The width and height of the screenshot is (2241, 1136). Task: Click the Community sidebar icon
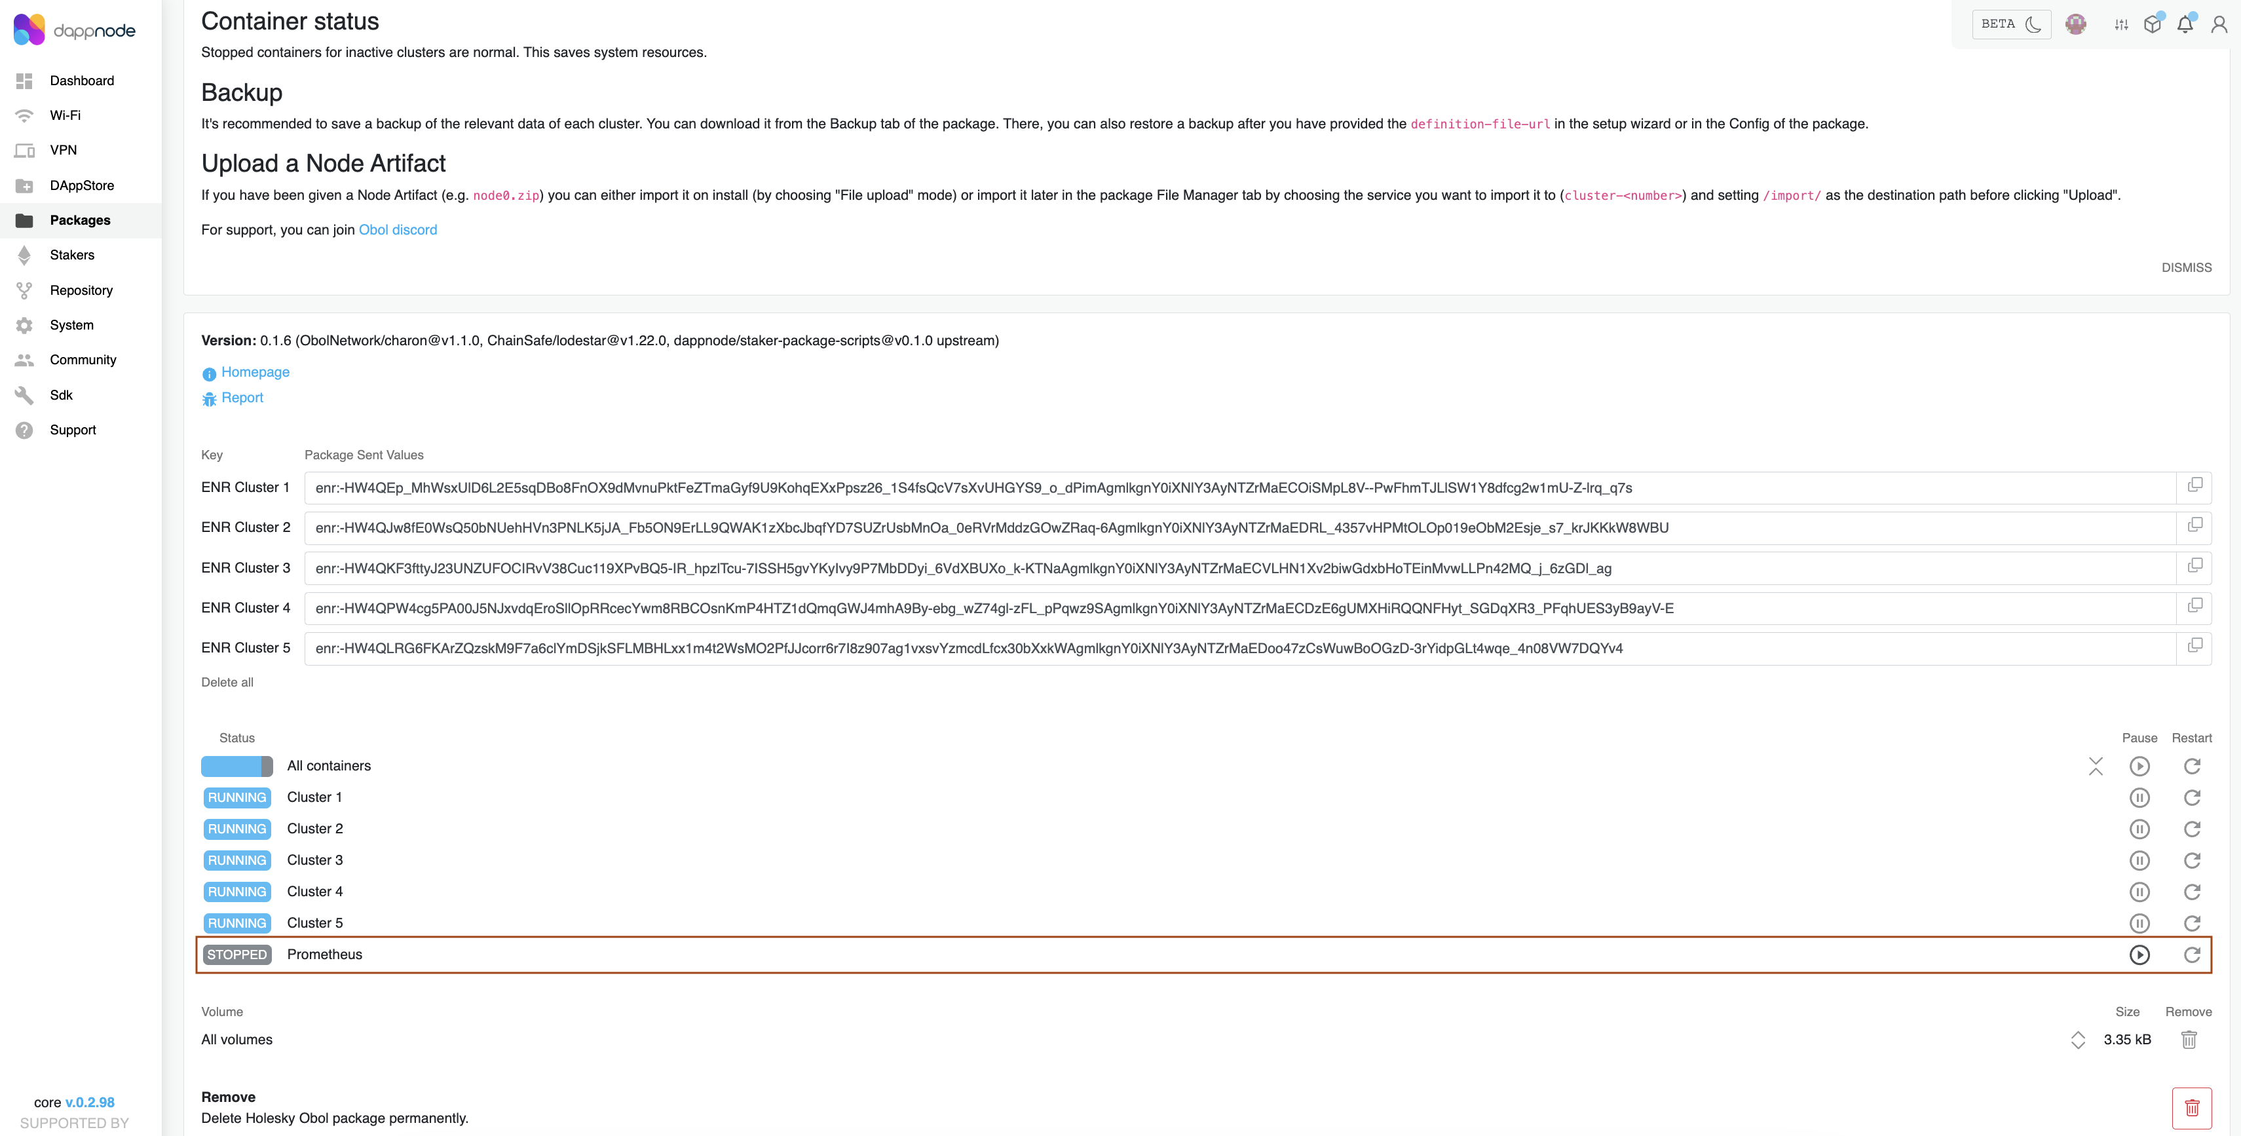click(x=25, y=360)
